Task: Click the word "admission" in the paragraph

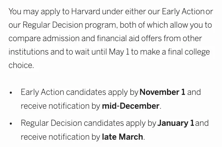Action: pos(61,38)
